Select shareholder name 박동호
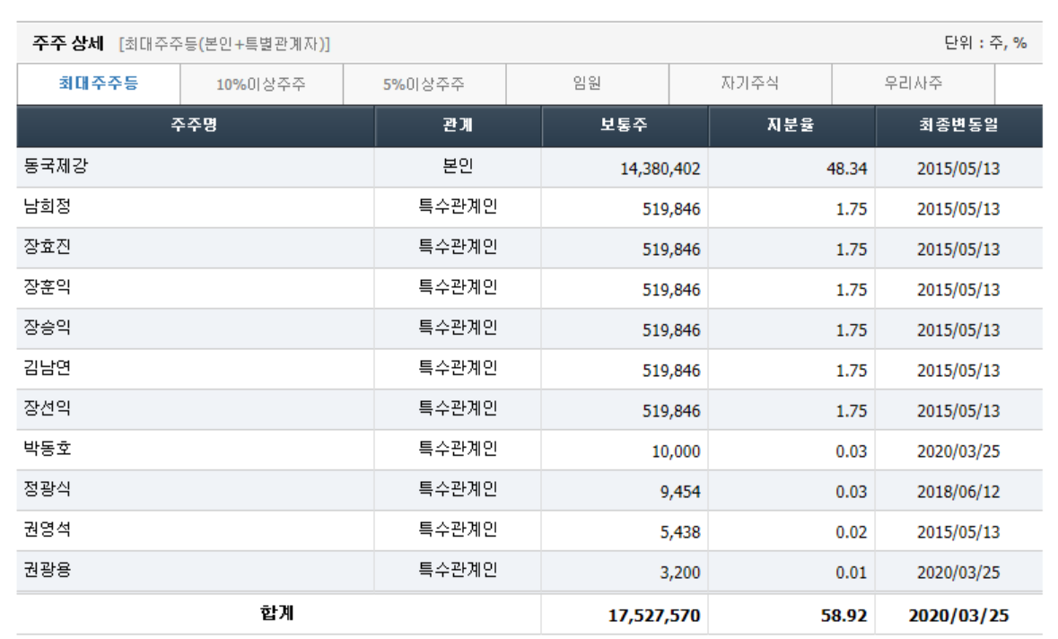Viewport: 1058px width, 639px height. tap(48, 450)
